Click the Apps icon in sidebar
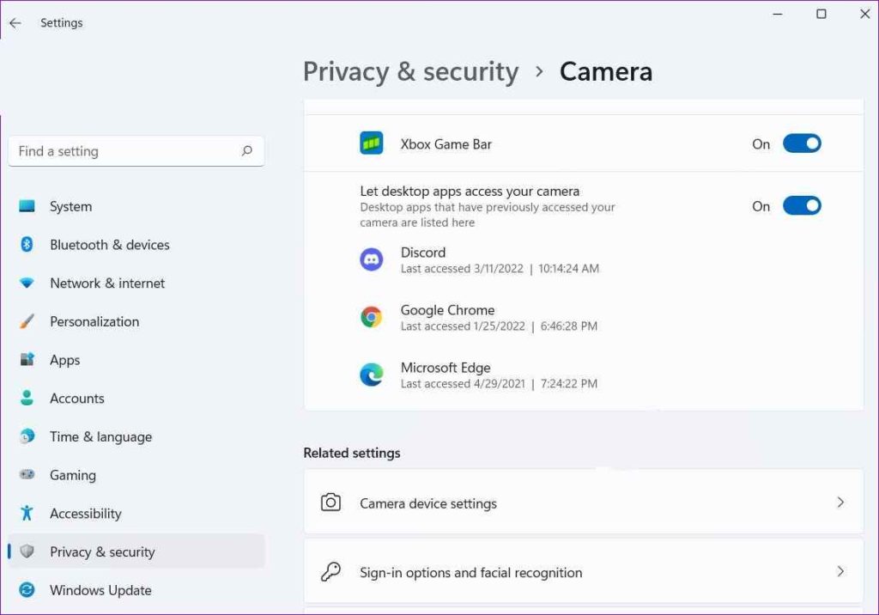This screenshot has width=879, height=615. 27,359
